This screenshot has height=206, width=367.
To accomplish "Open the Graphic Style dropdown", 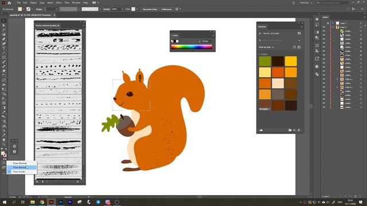I will 137,9.
